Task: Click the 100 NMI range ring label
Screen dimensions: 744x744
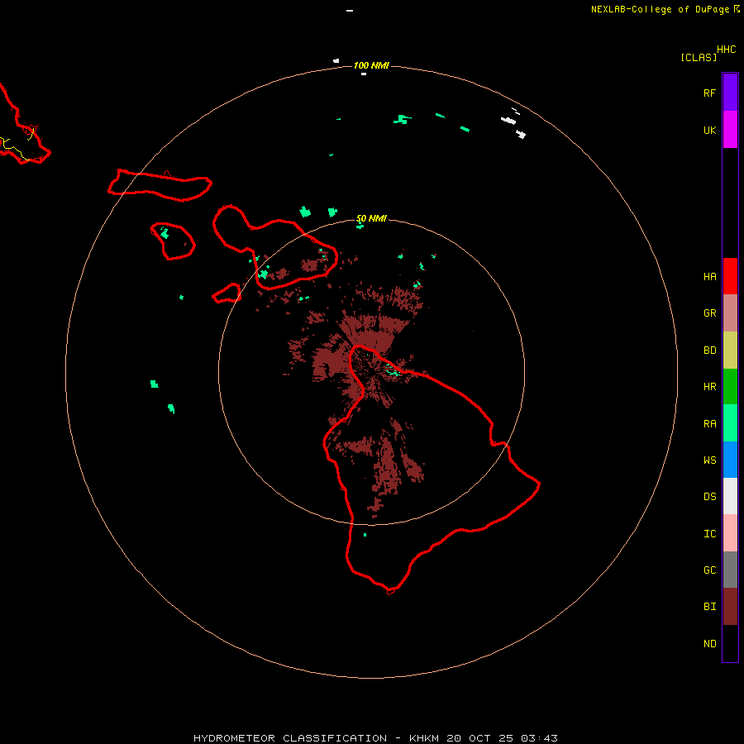Action: [x=371, y=65]
